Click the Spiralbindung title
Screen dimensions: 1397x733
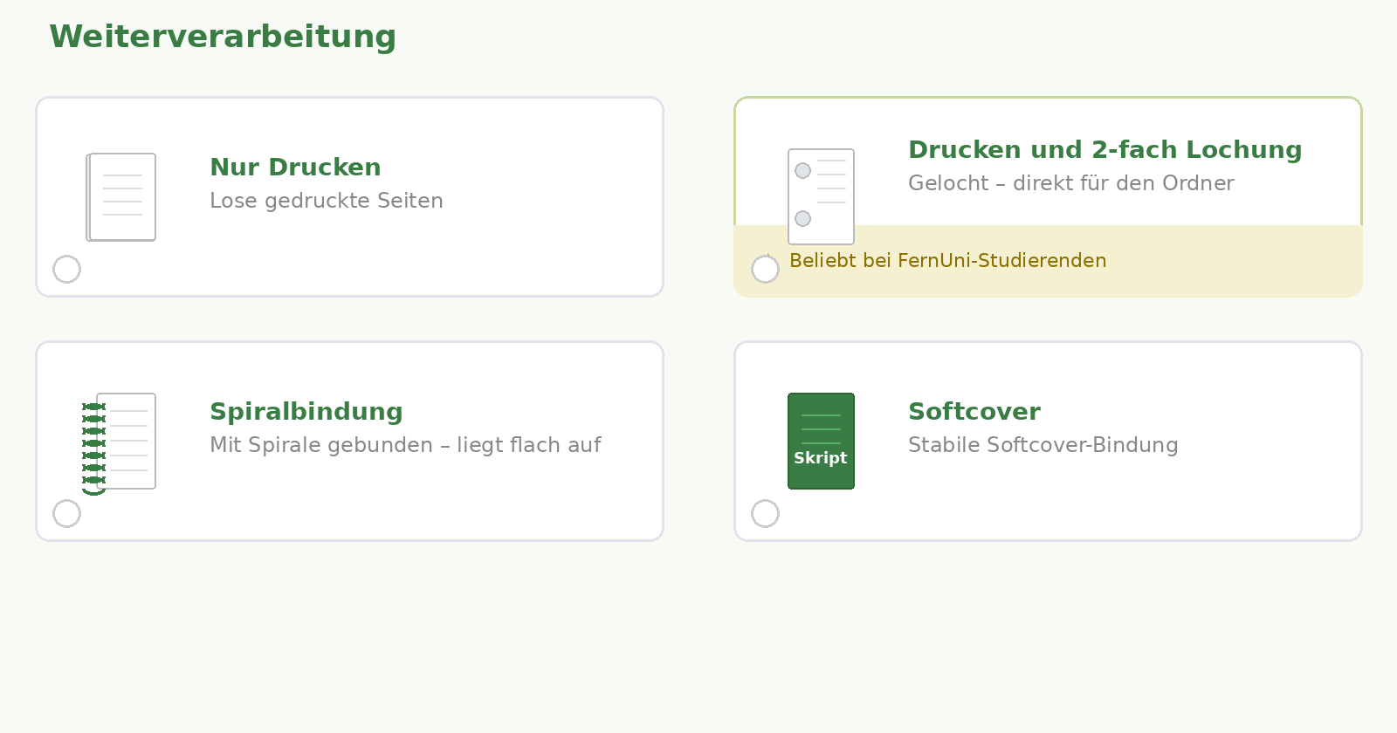(306, 411)
